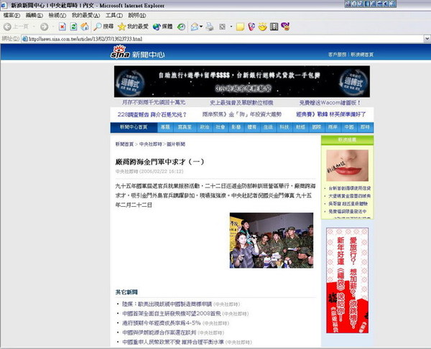Expand the Back button history dropdown arrow
Viewport: 431px width, 349px height.
pyautogui.click(x=34, y=27)
